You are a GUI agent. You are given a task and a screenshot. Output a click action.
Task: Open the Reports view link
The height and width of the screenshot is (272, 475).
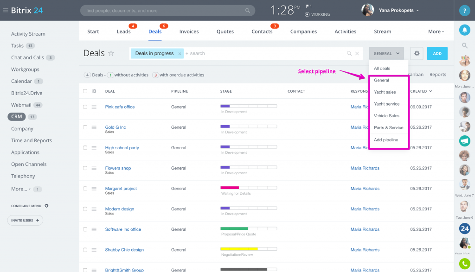[x=438, y=75]
